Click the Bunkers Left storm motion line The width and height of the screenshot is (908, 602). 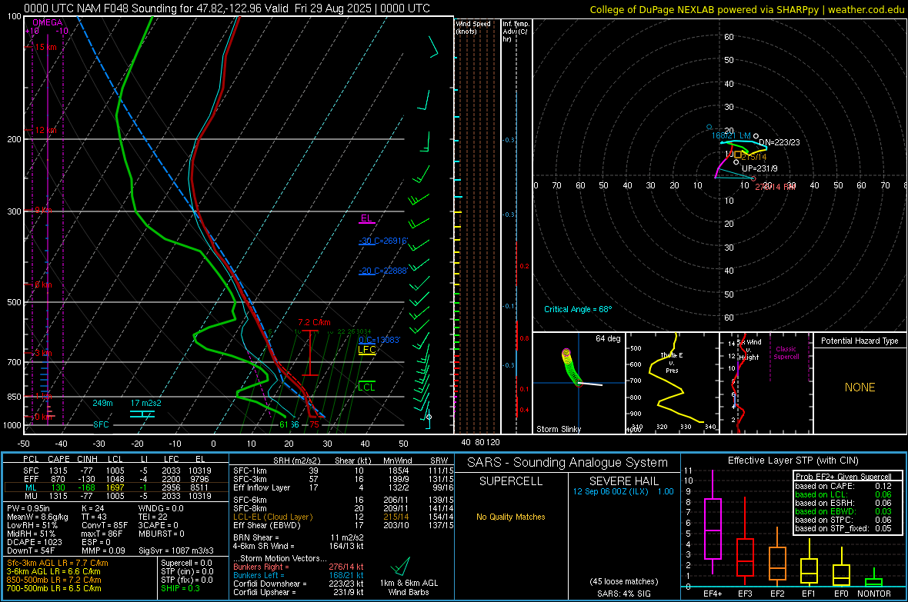point(299,575)
